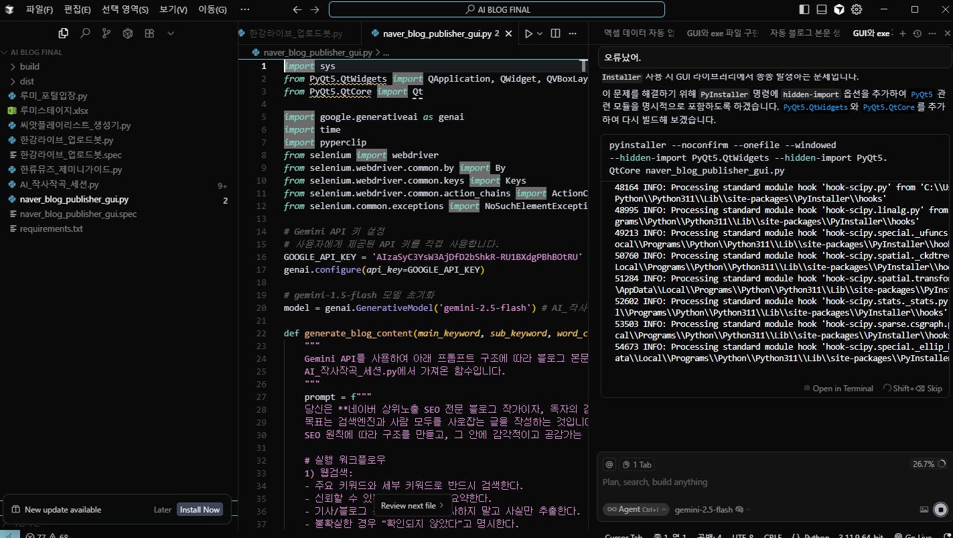This screenshot has height=538, width=953.
Task: Stop the running agent generation
Action: (940, 509)
